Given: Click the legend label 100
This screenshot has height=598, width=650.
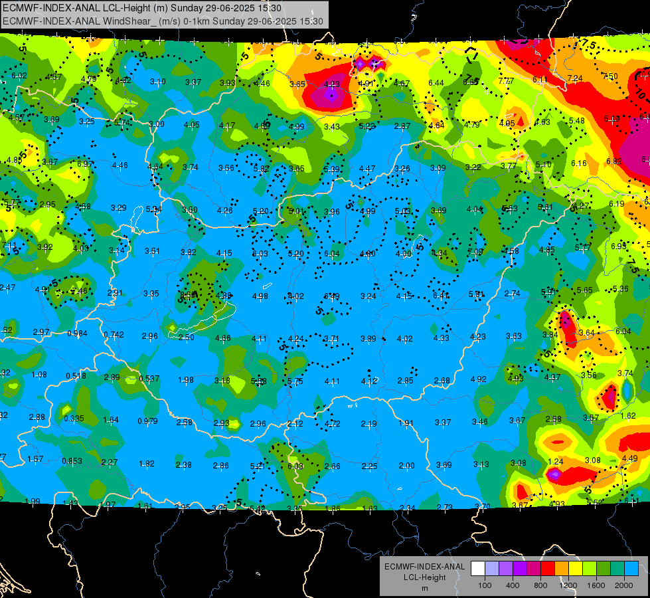Looking at the screenshot, I should (485, 585).
